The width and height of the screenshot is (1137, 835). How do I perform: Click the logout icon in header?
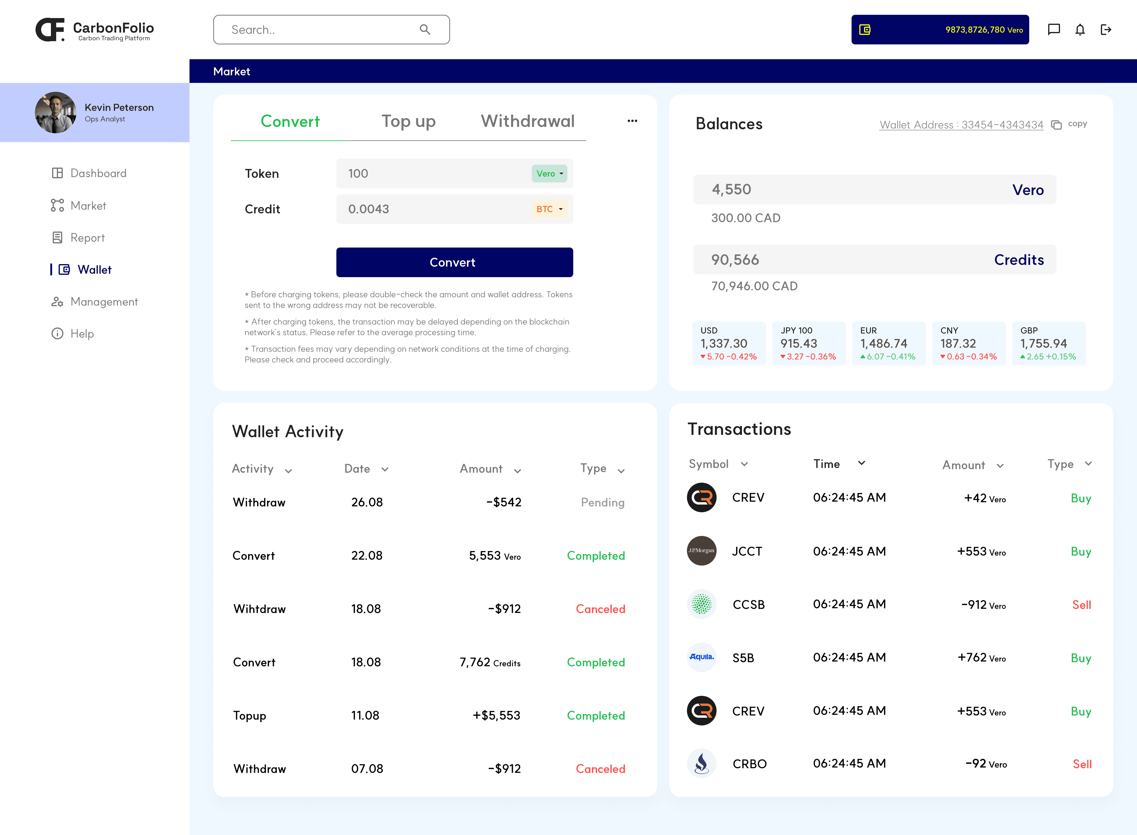click(1106, 29)
